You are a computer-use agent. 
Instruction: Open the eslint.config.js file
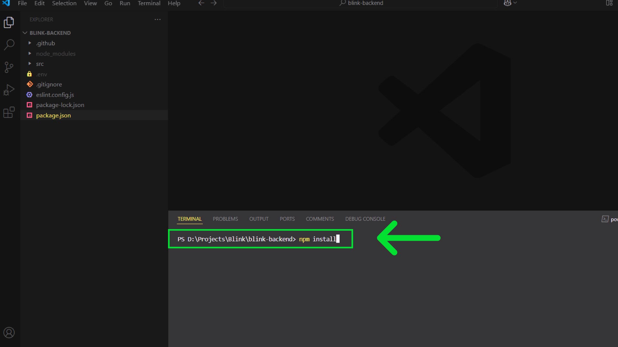pyautogui.click(x=55, y=95)
